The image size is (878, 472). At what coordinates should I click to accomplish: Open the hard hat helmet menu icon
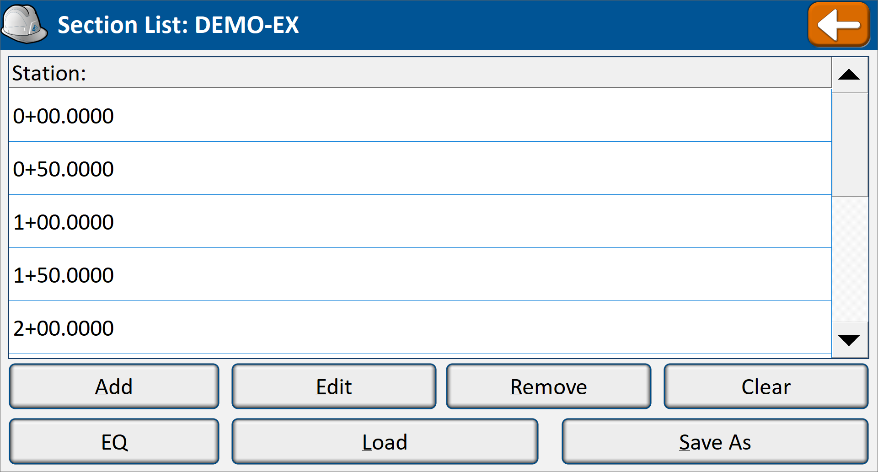tap(25, 25)
